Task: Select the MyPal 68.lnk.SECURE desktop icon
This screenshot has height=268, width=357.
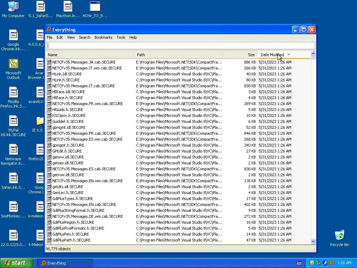Action: click(x=13, y=126)
